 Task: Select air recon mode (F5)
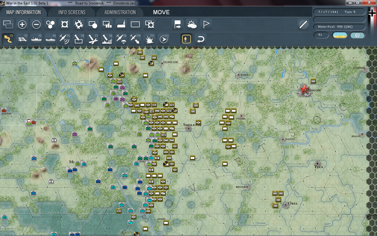pyautogui.click(x=64, y=39)
